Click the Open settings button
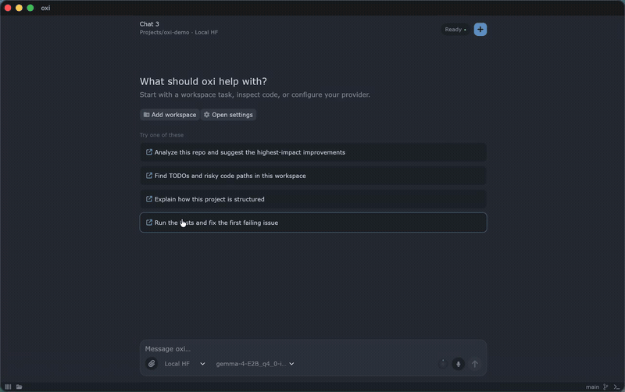Screen dimensions: 625x392 pyautogui.click(x=228, y=115)
